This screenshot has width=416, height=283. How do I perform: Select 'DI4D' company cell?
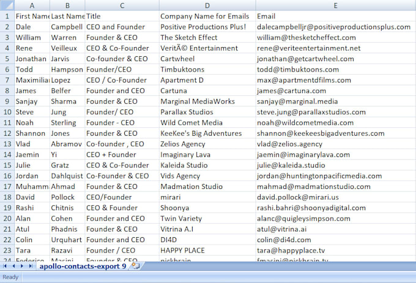pyautogui.click(x=207, y=240)
